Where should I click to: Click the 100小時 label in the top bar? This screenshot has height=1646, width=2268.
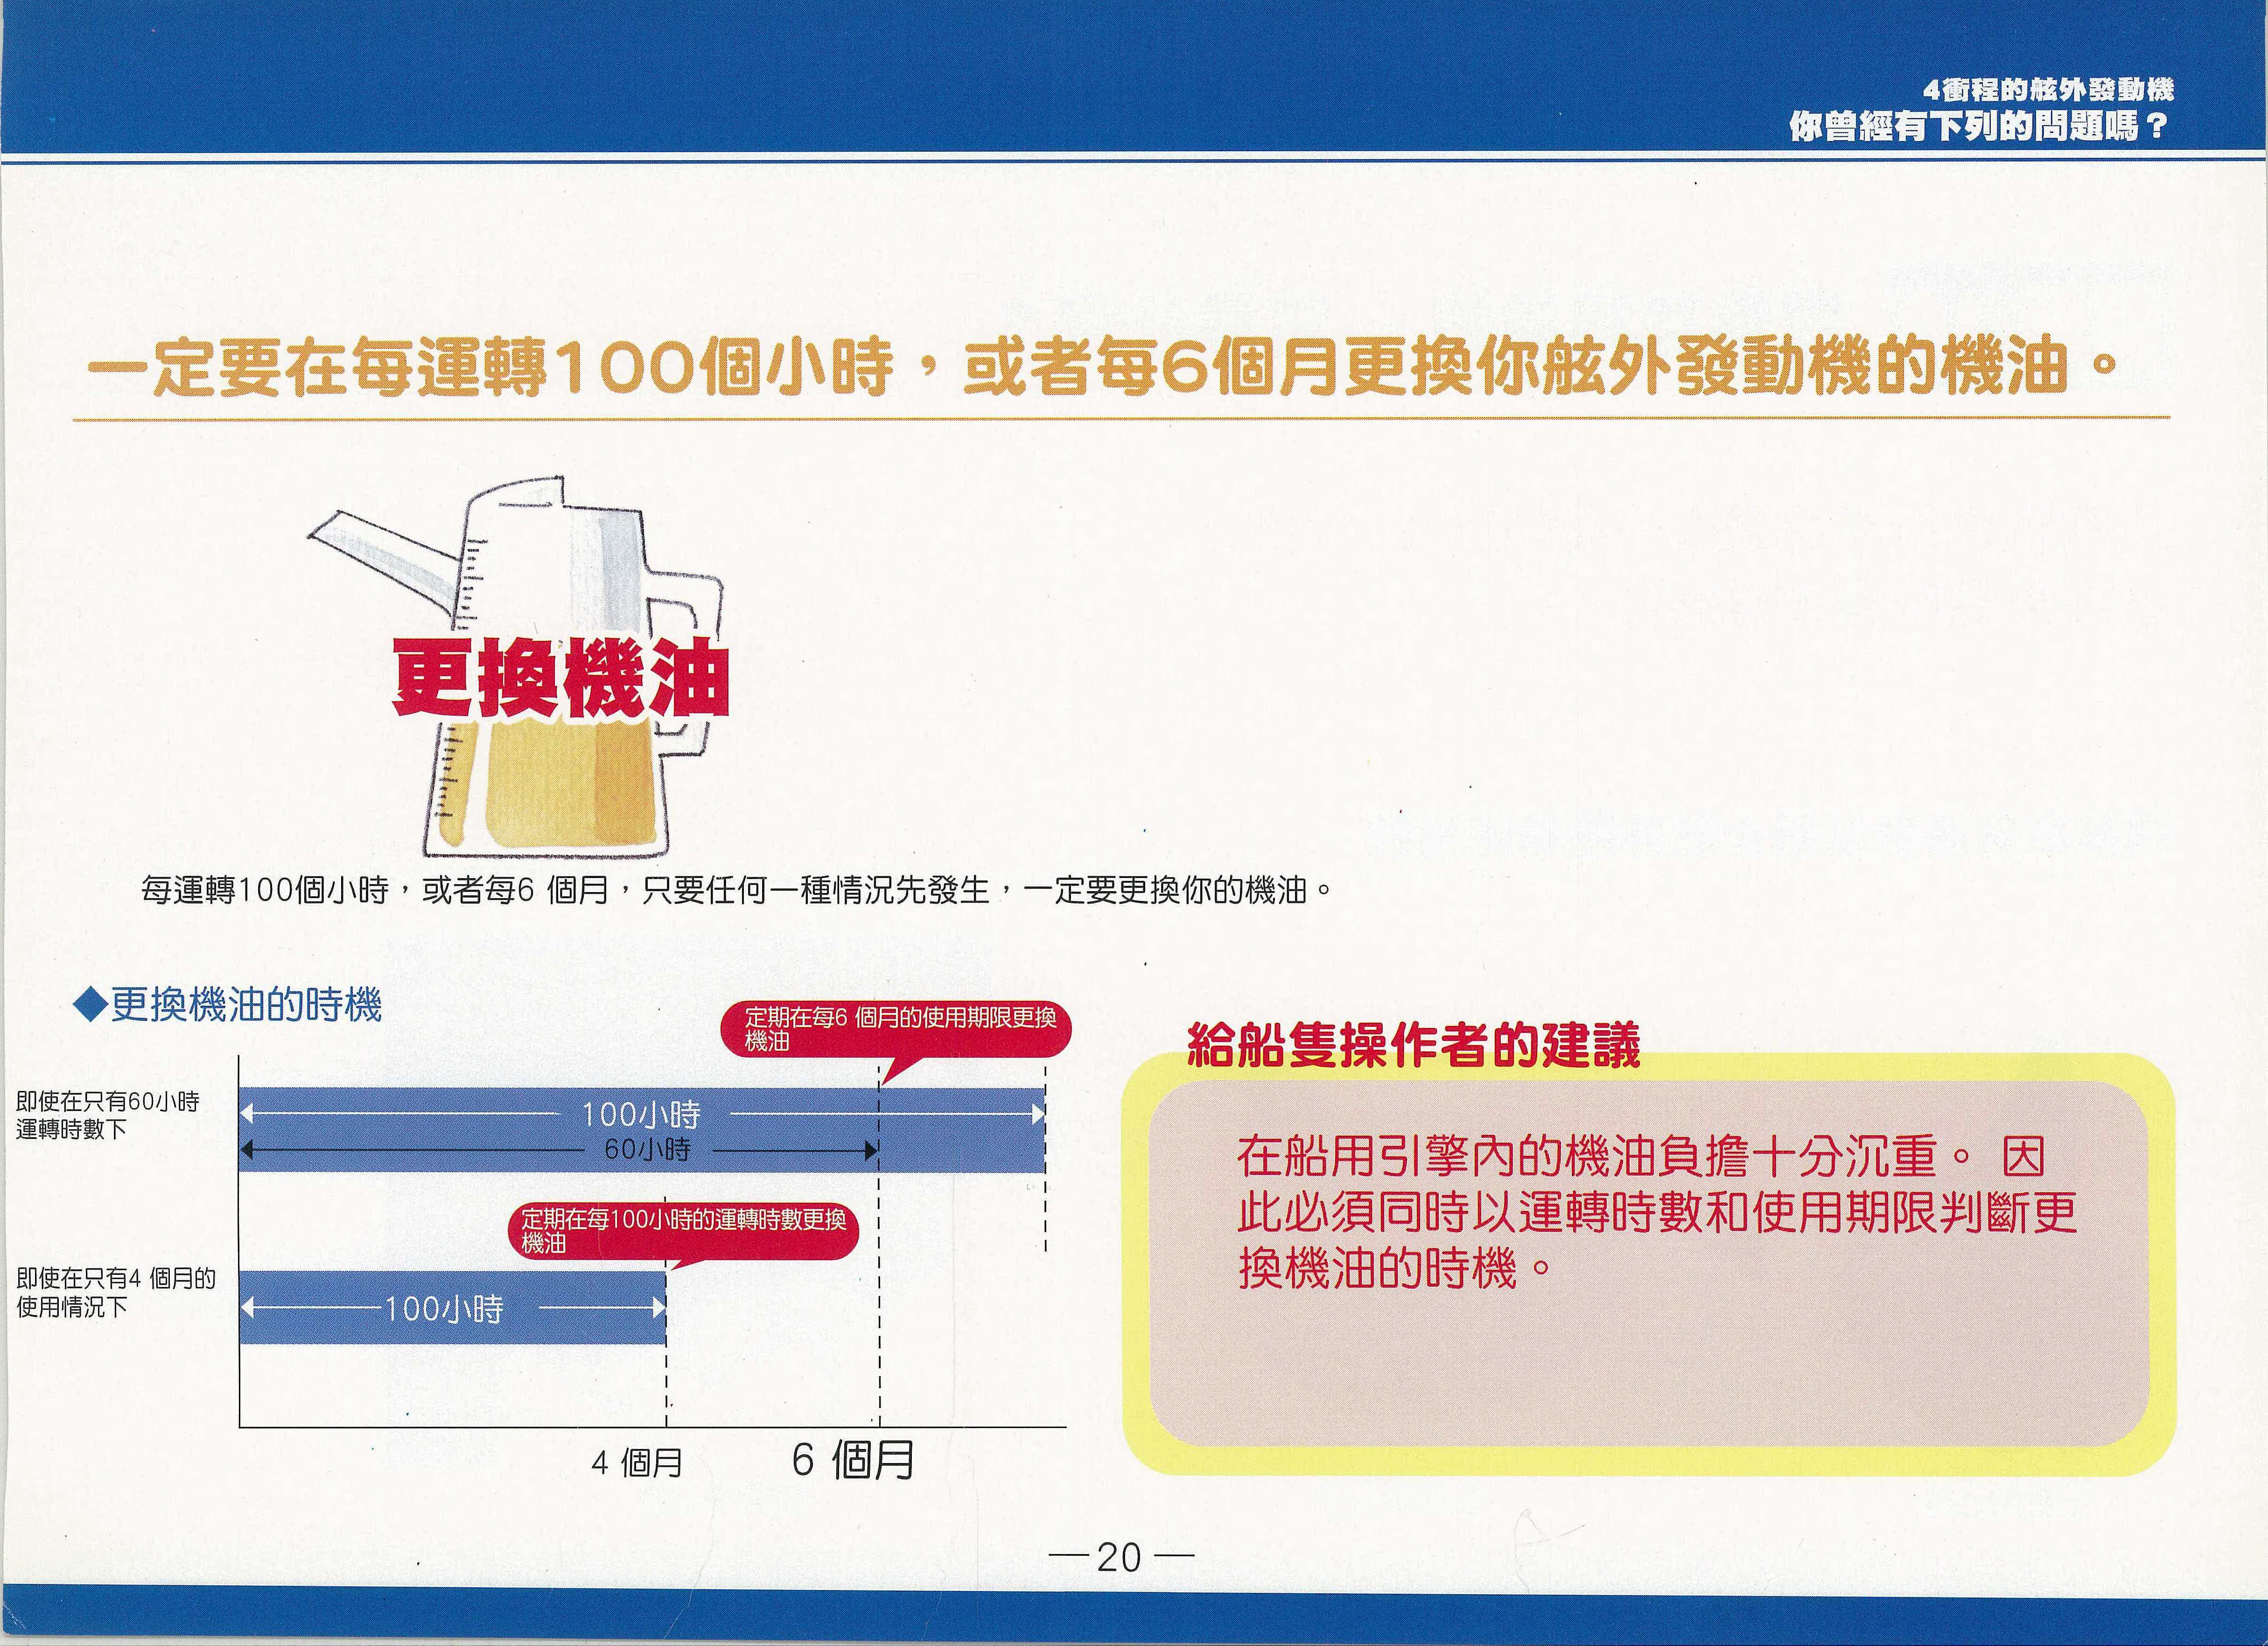(641, 1115)
